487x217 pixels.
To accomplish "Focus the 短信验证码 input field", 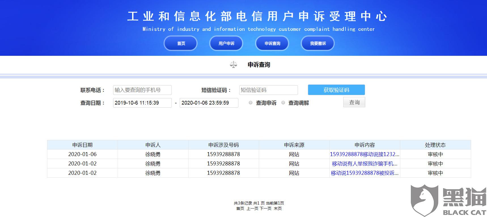I will [x=268, y=90].
